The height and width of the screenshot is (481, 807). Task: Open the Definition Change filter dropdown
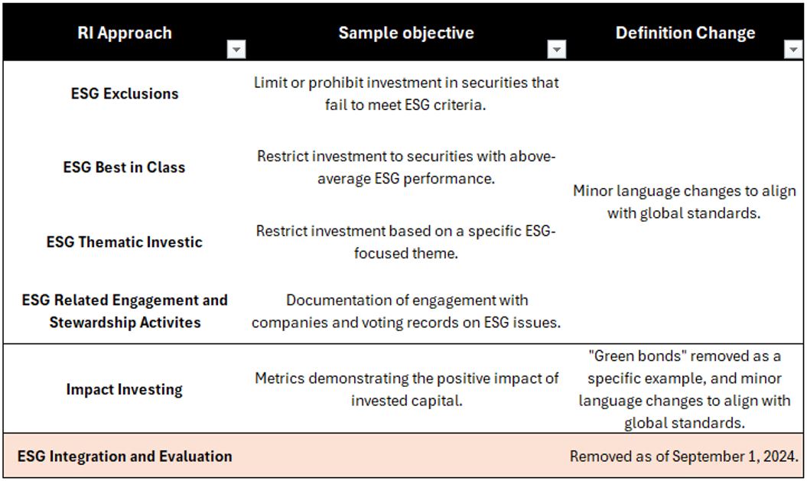(792, 50)
